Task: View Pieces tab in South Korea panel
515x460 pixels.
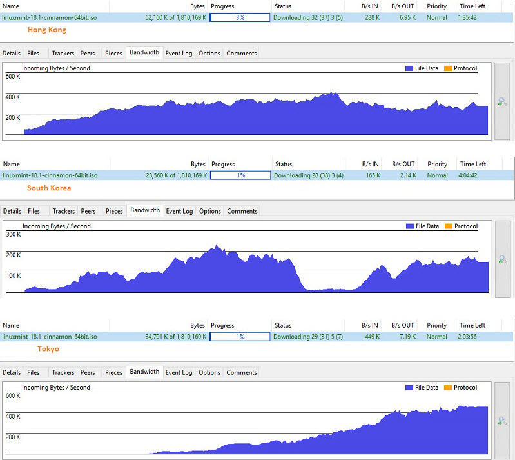Action: 114,211
